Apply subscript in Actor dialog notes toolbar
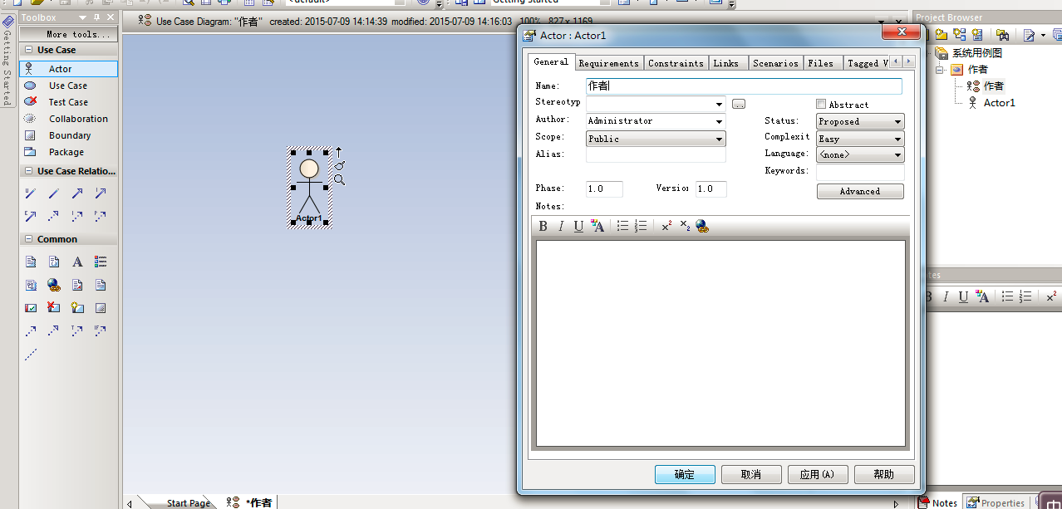 point(685,226)
